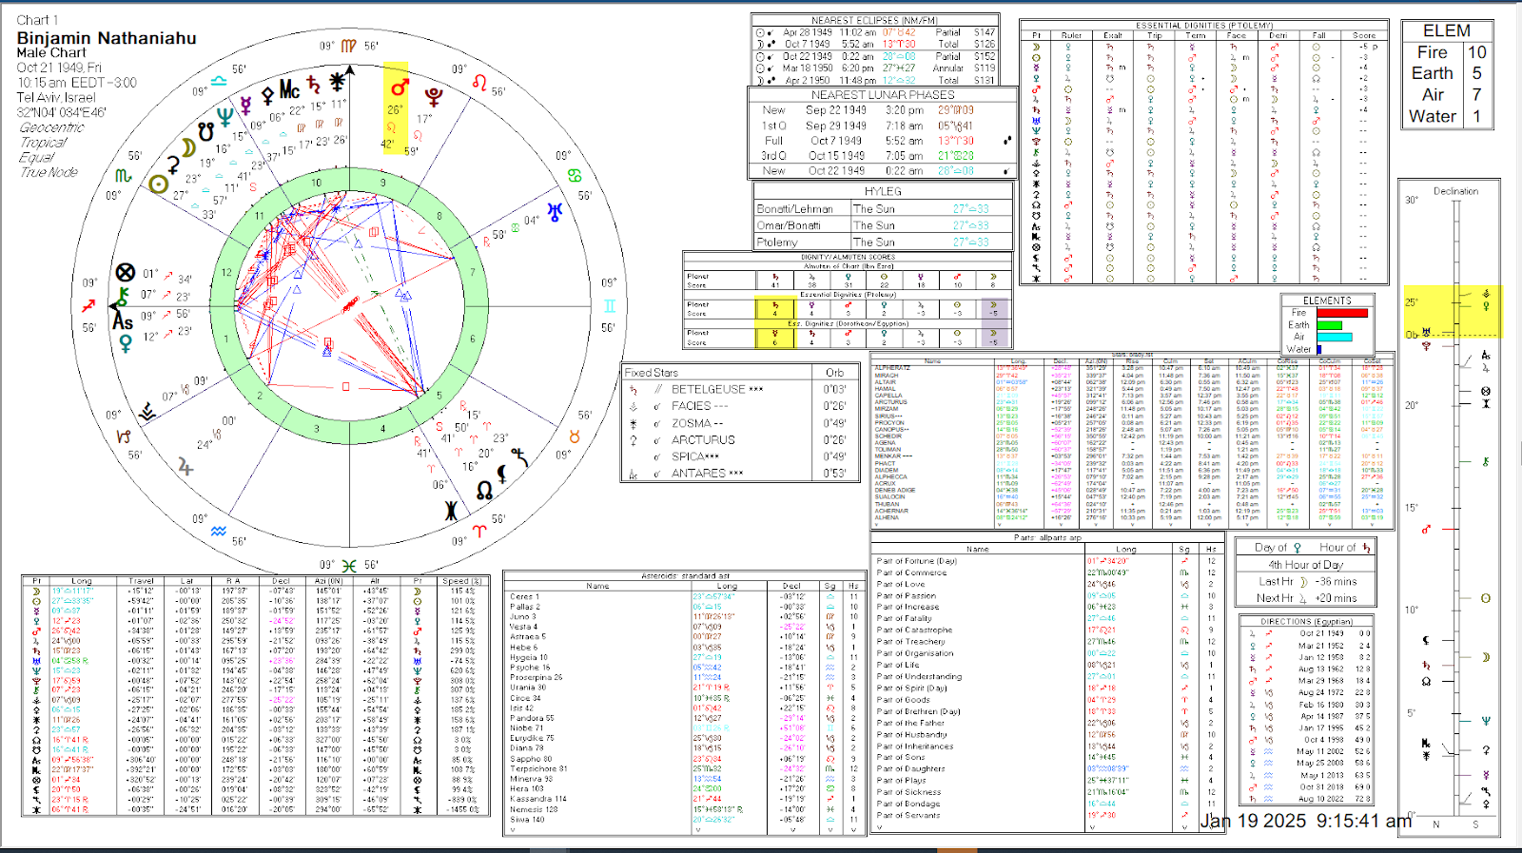
Task: Click the Capricorn sign glyph on outer ring
Action: pyautogui.click(x=124, y=436)
